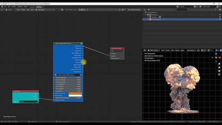The image size is (222, 125).
Task: Open Blaze Shader node group selector
Action: click(56, 75)
